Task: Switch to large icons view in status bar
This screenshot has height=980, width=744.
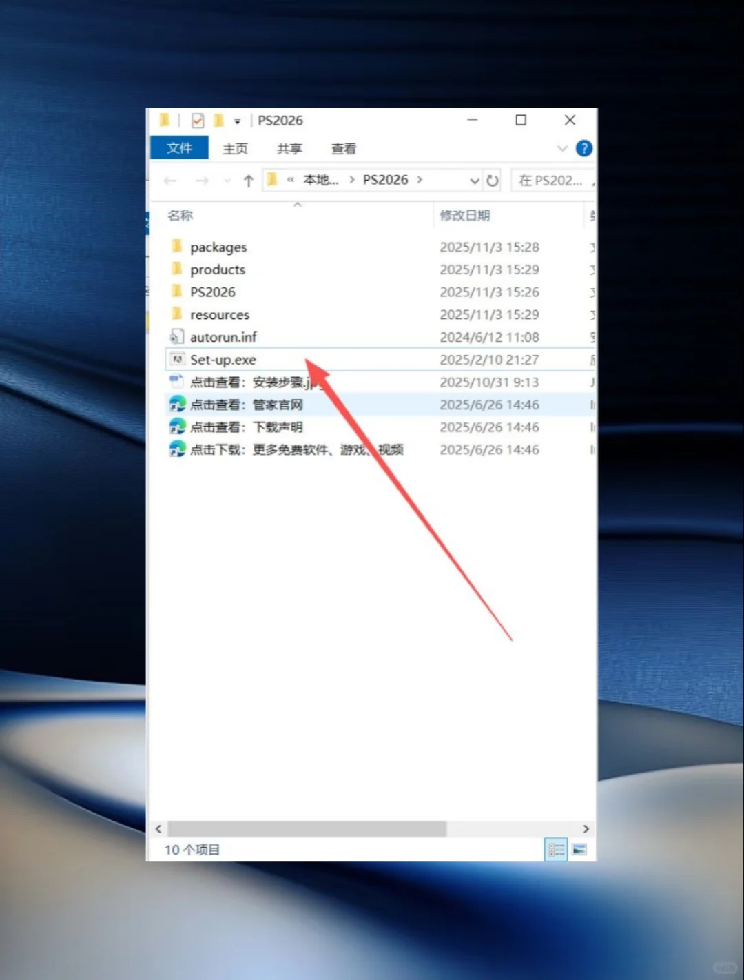Action: [x=579, y=849]
